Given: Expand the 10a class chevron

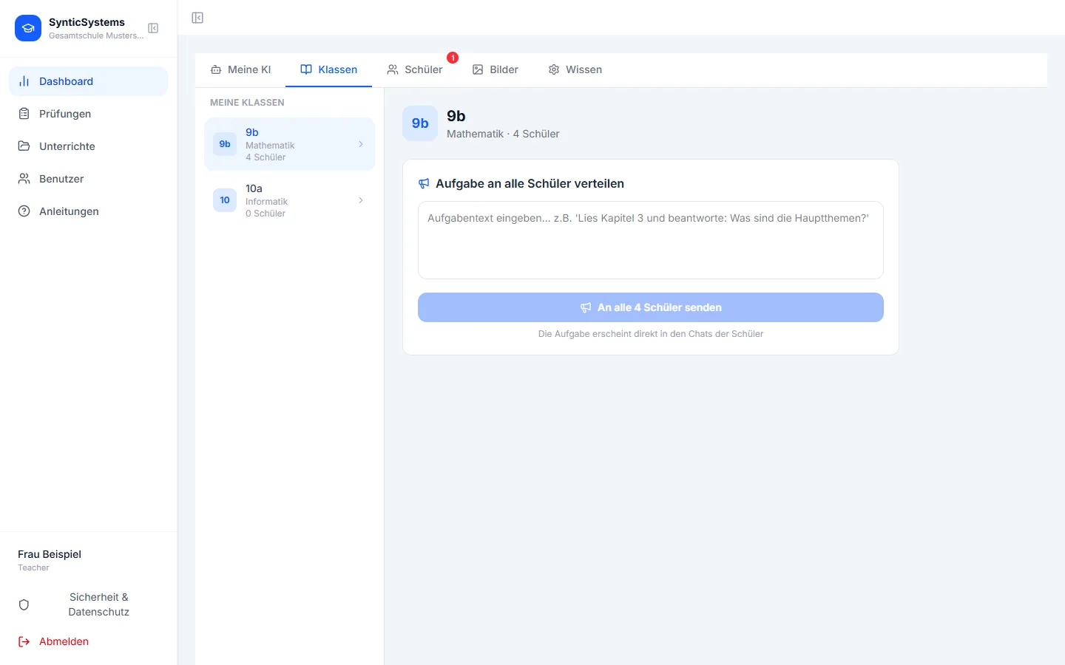Looking at the screenshot, I should click(x=361, y=200).
